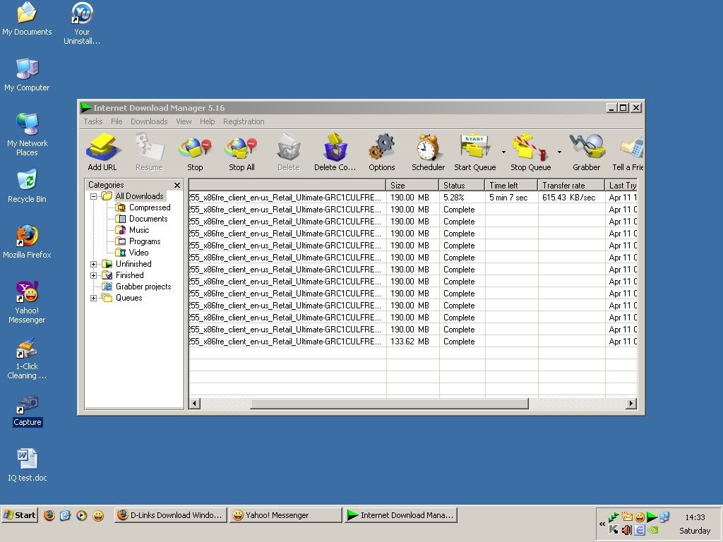Sort list by Size column header

click(x=412, y=186)
